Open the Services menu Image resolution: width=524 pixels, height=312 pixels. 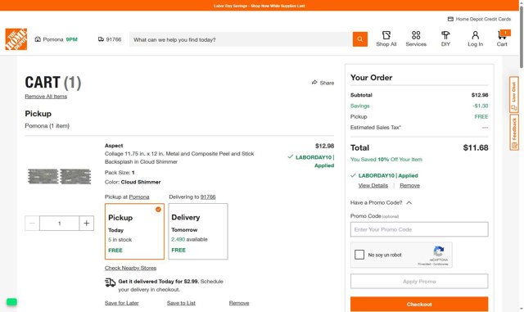416,38
